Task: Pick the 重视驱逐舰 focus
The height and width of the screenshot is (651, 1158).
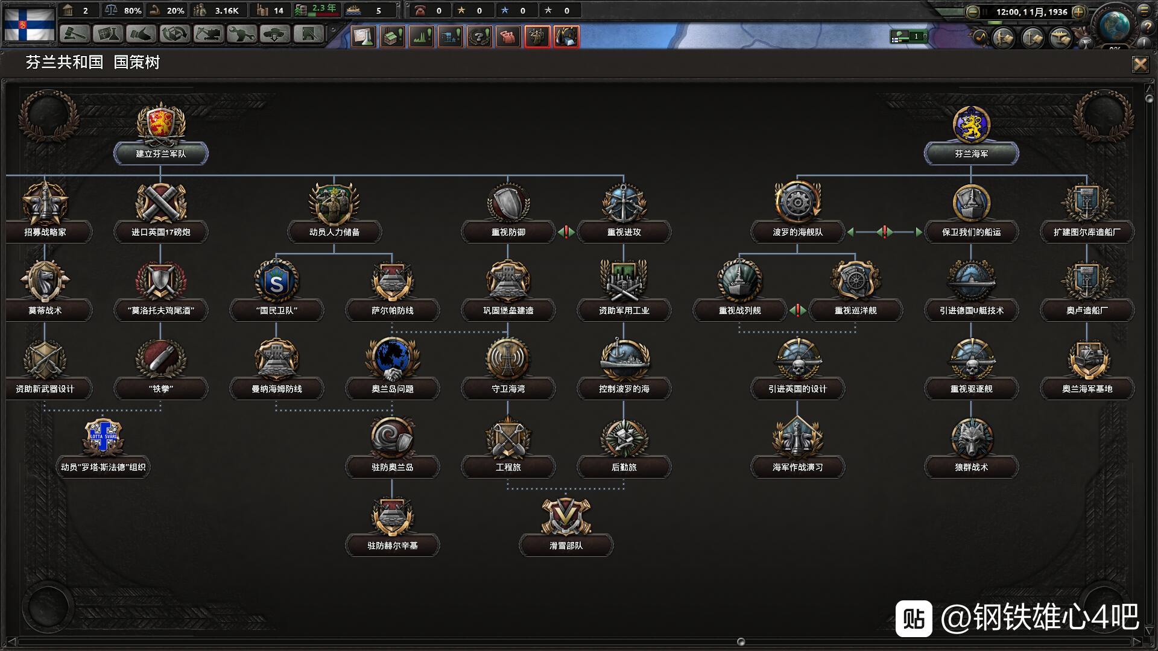Action: click(x=971, y=369)
